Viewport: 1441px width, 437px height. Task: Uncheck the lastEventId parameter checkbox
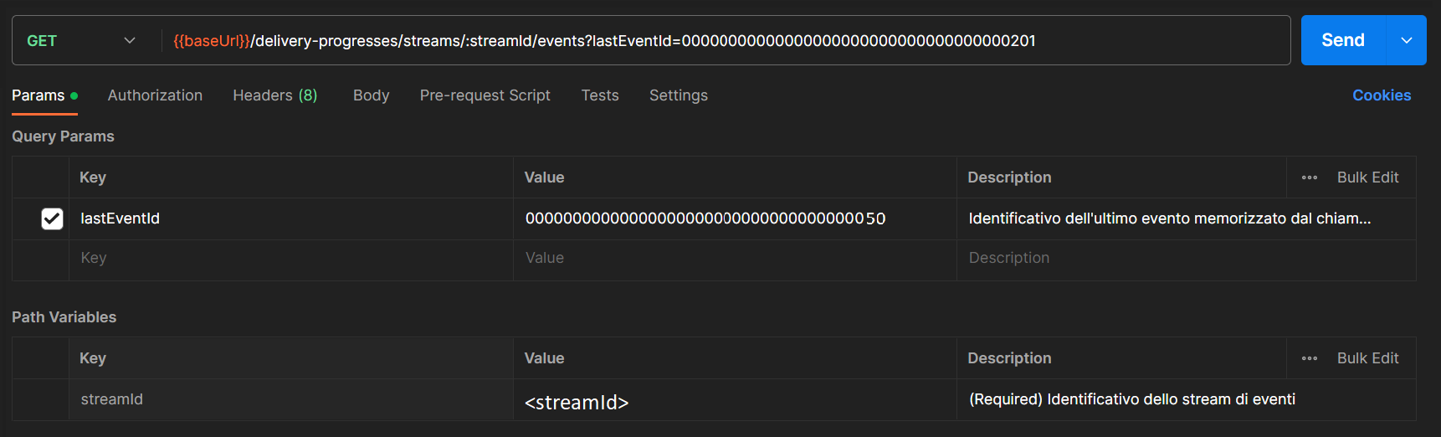click(x=52, y=218)
